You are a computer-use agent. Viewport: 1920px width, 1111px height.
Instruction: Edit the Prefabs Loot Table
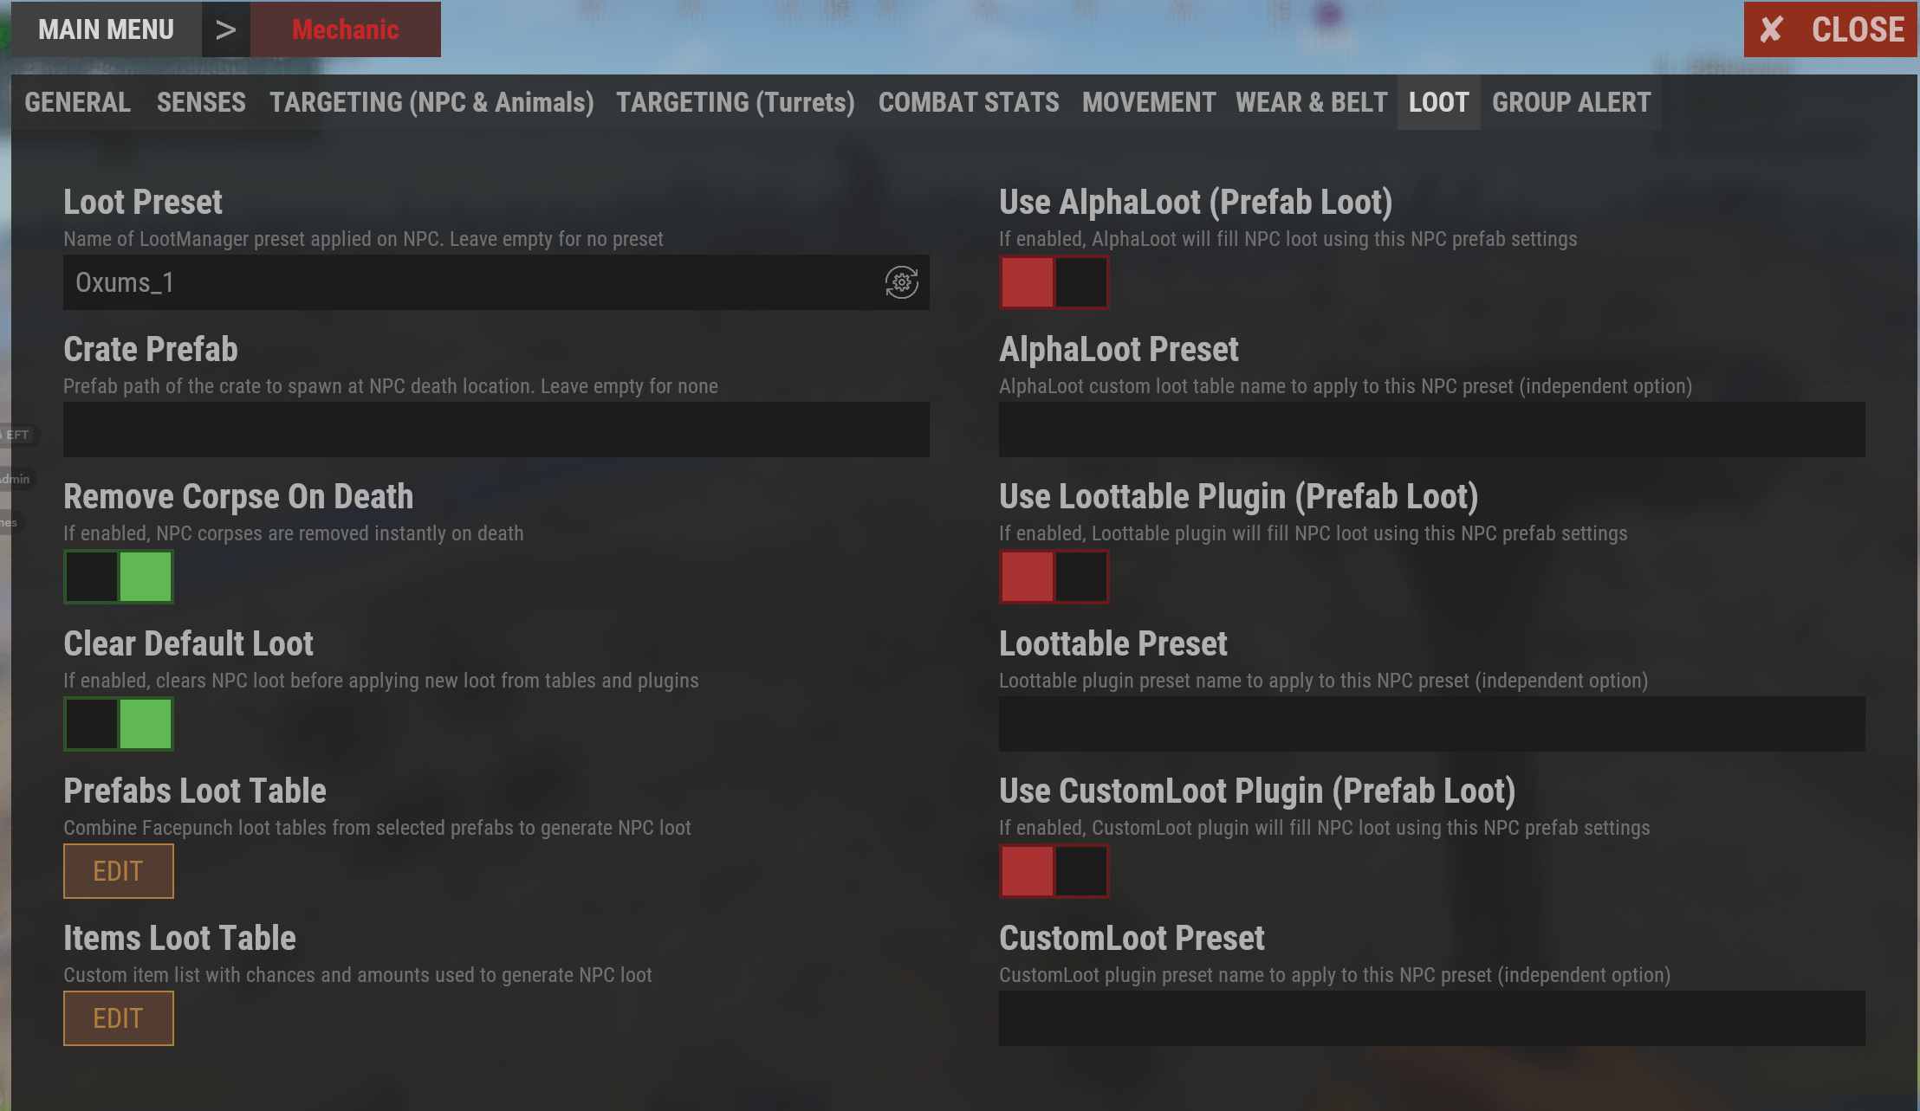119,871
